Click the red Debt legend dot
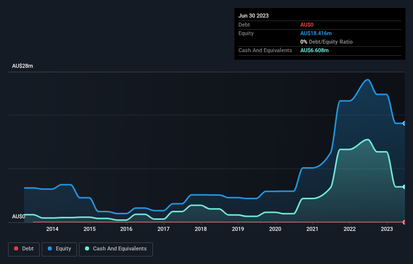Image resolution: width=413 pixels, height=264 pixels. click(16, 248)
